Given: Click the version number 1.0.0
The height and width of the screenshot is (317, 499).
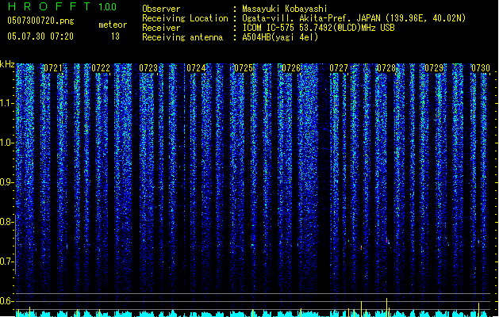Looking at the screenshot, I should [x=108, y=7].
